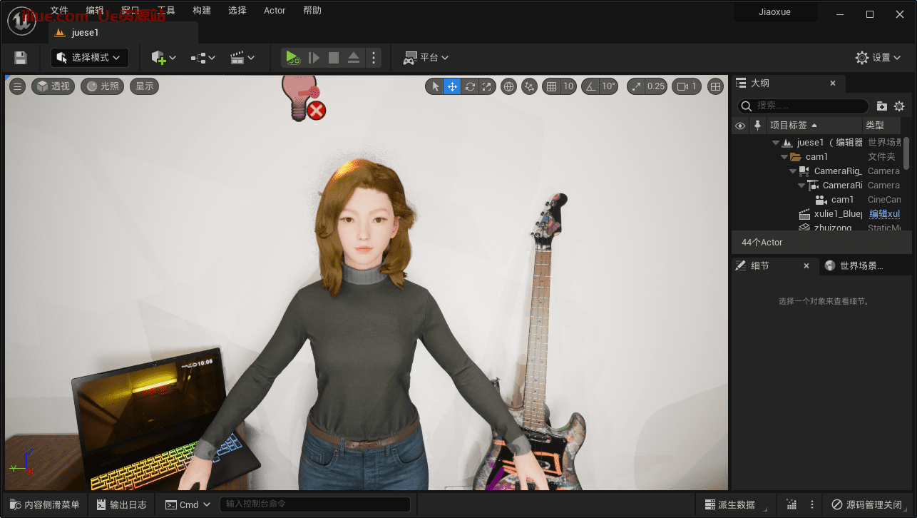
Task: Toggle grid snapping icon in viewport
Action: 551,86
